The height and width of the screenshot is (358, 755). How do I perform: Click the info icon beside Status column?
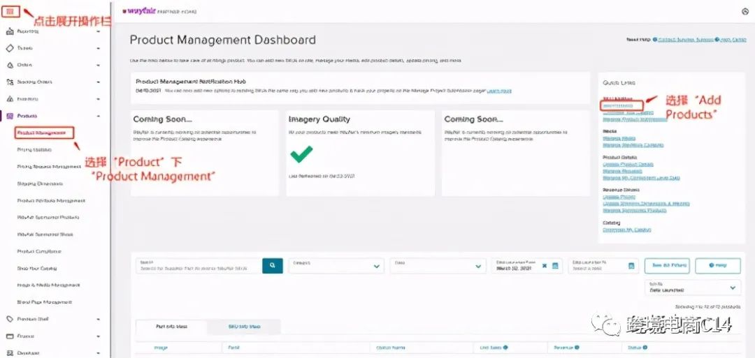click(x=645, y=347)
